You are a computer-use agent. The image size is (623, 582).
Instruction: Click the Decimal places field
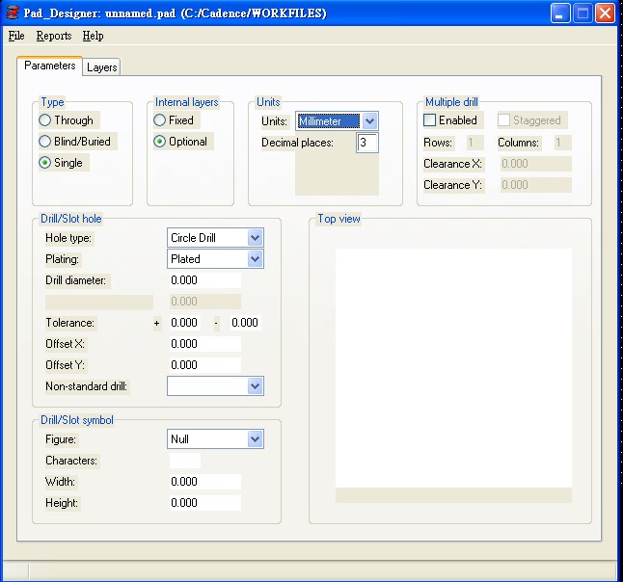click(x=367, y=143)
